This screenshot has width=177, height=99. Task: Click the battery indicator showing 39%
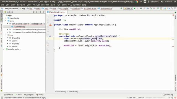pos(155,2)
